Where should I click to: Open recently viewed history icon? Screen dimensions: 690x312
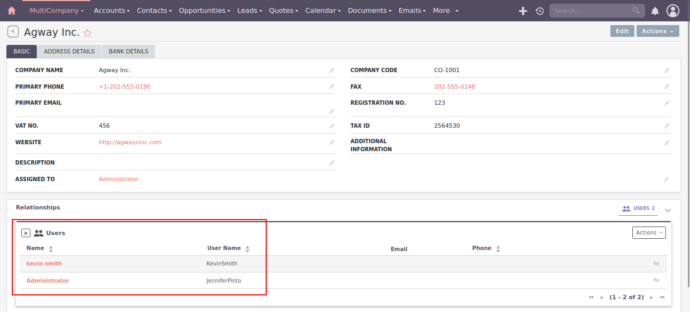(539, 11)
